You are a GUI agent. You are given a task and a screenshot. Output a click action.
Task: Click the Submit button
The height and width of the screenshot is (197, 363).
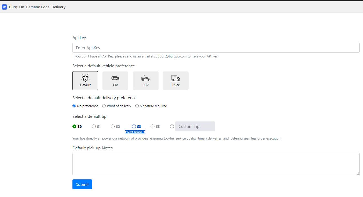pos(82,184)
